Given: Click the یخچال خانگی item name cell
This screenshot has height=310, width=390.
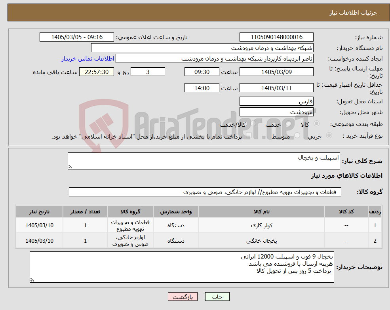Looking at the screenshot, I should pos(261,241).
